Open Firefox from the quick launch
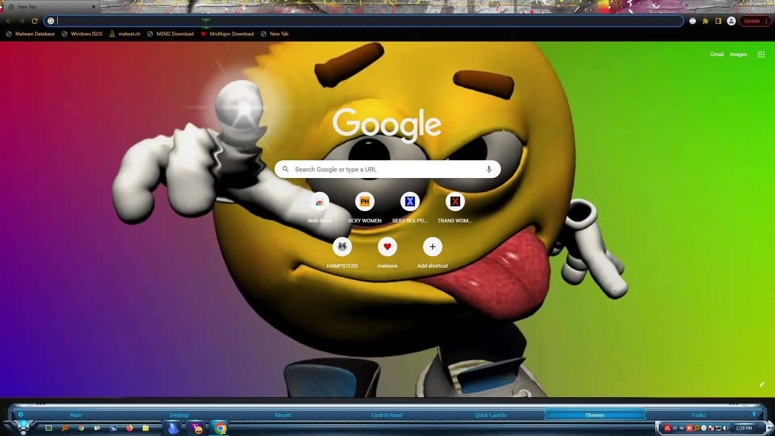775x436 pixels. [130, 428]
